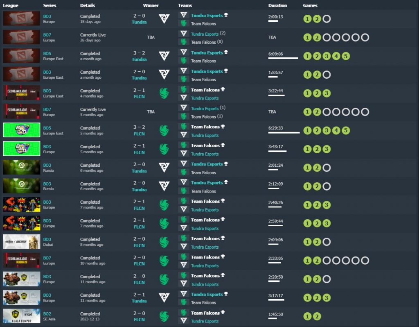The height and width of the screenshot is (327, 419).
Task: Click the Tundra winner logo in the 15 days ago series
Action: [164, 19]
